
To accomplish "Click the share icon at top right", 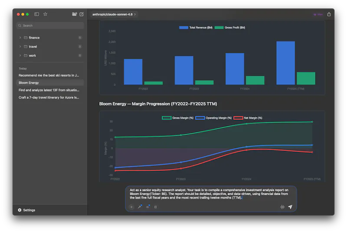I will pyautogui.click(x=329, y=14).
